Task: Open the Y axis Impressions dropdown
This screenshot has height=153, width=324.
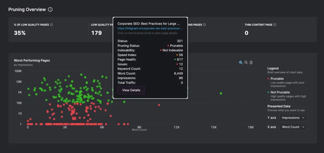Action: [293, 118]
